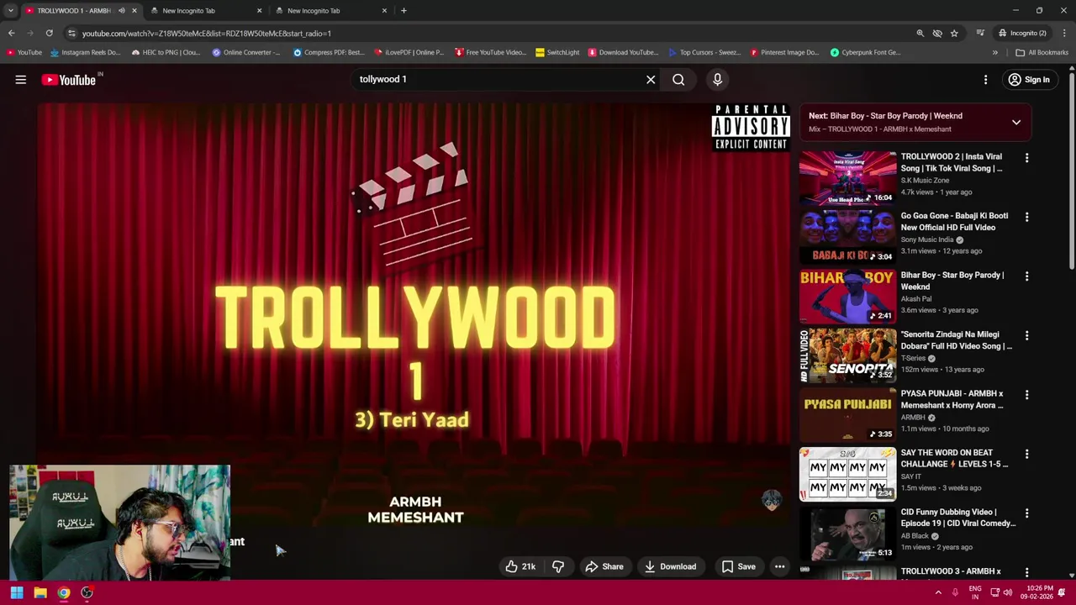1076x605 pixels.
Task: Open SwitchLight bookmark
Action: (557, 52)
